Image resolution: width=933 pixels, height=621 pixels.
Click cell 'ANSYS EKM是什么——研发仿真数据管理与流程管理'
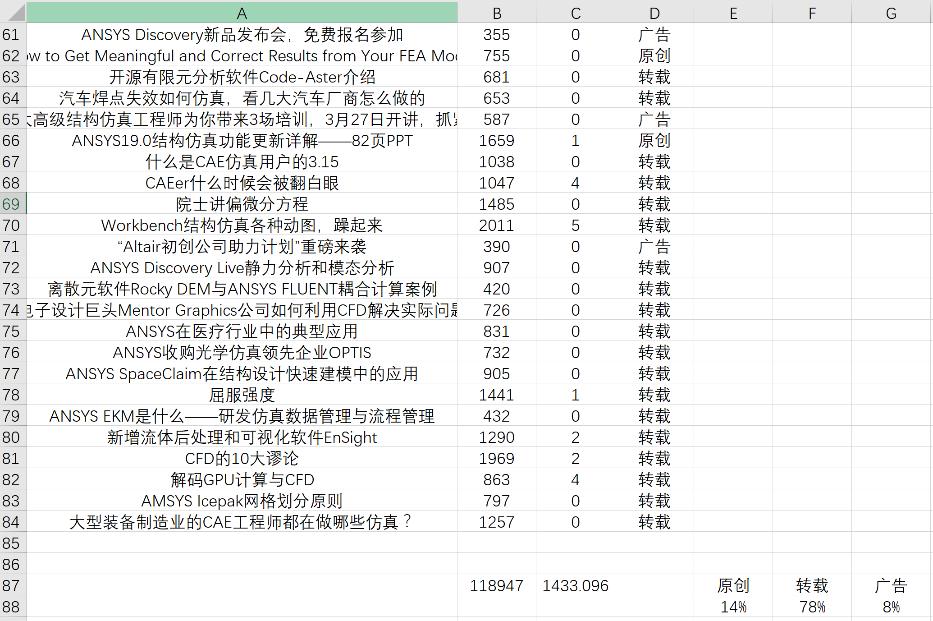(x=242, y=416)
